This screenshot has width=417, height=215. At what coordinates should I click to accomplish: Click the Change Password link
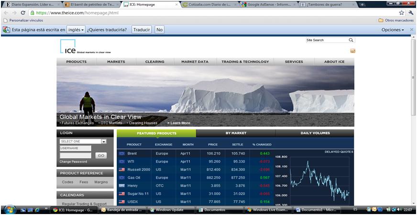73,162
